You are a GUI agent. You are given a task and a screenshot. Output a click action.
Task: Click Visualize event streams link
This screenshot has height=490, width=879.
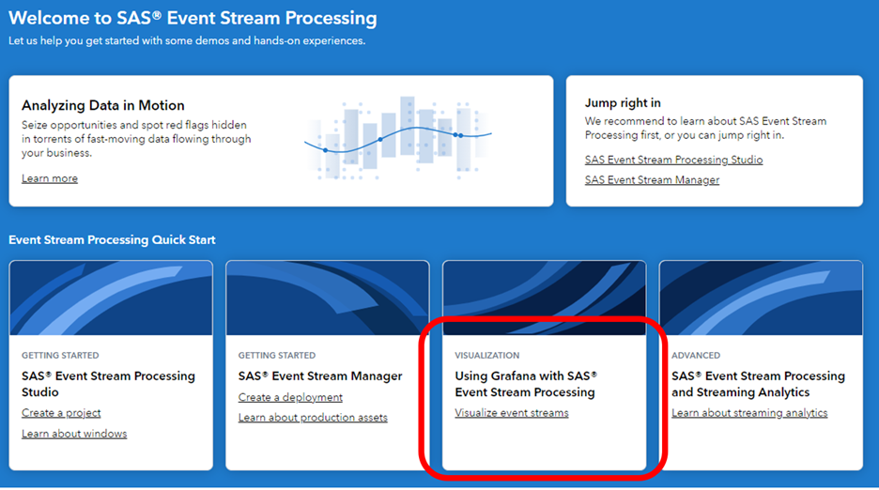(512, 413)
